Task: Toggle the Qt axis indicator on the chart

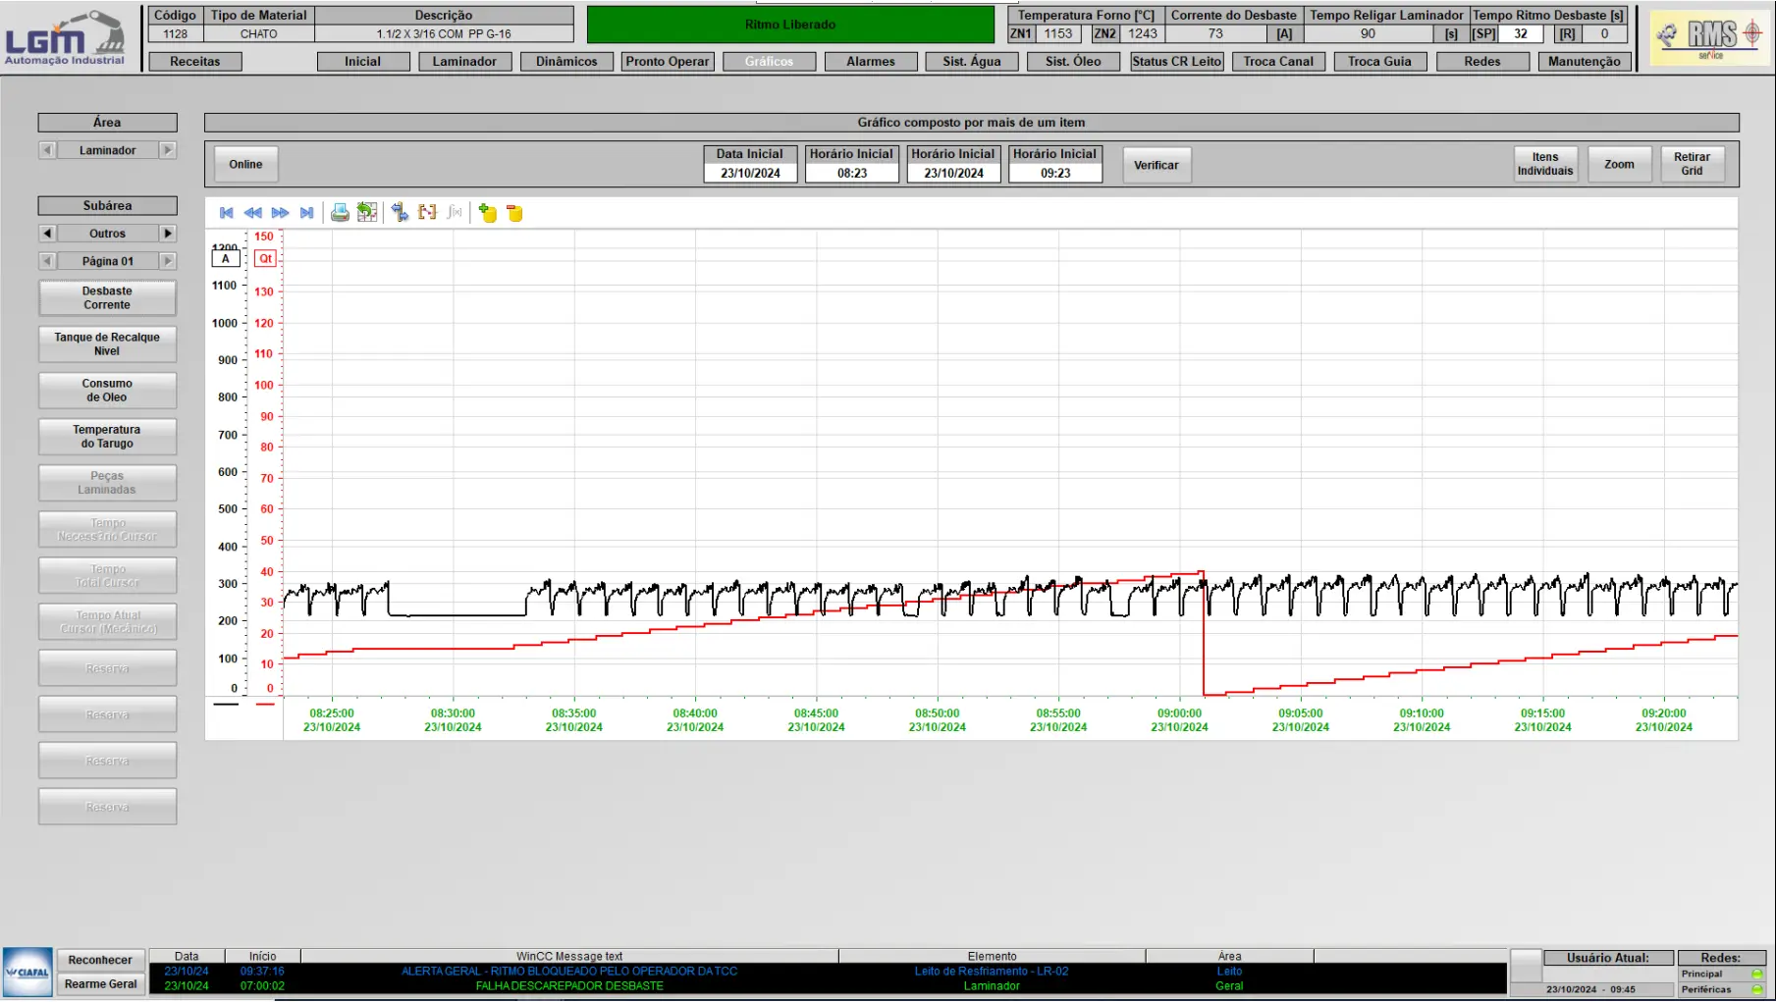Action: [264, 257]
